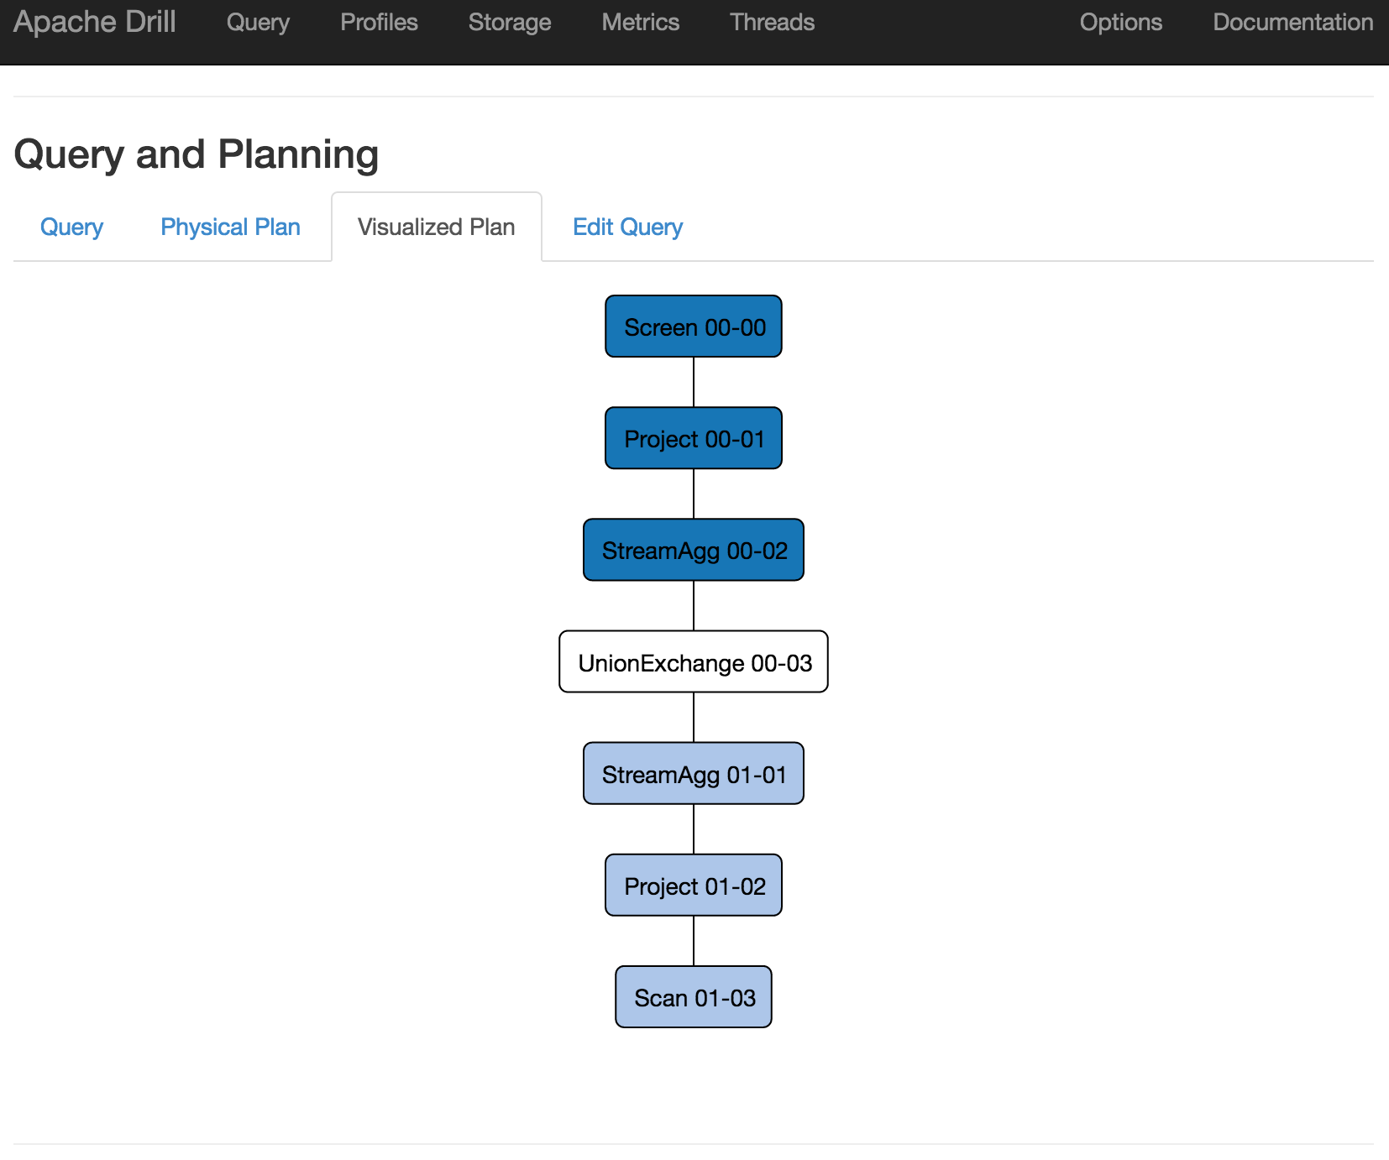This screenshot has width=1389, height=1160.
Task: Select the UnionExchange 00-03 node
Action: pos(694,662)
